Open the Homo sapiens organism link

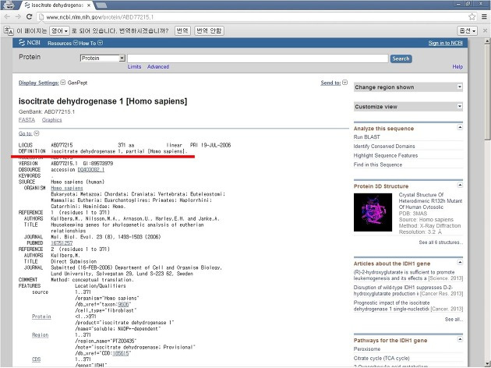[67, 188]
